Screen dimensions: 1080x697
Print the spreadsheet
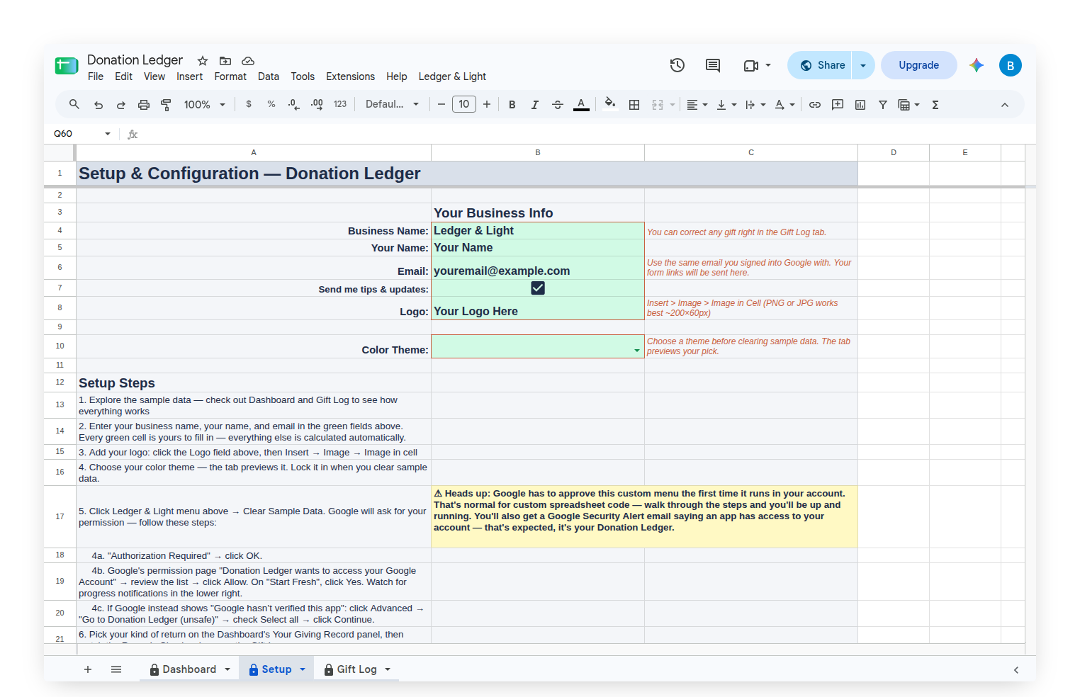point(144,105)
